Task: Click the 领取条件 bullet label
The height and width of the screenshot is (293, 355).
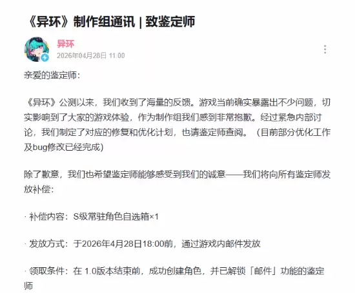Action: click(46, 271)
